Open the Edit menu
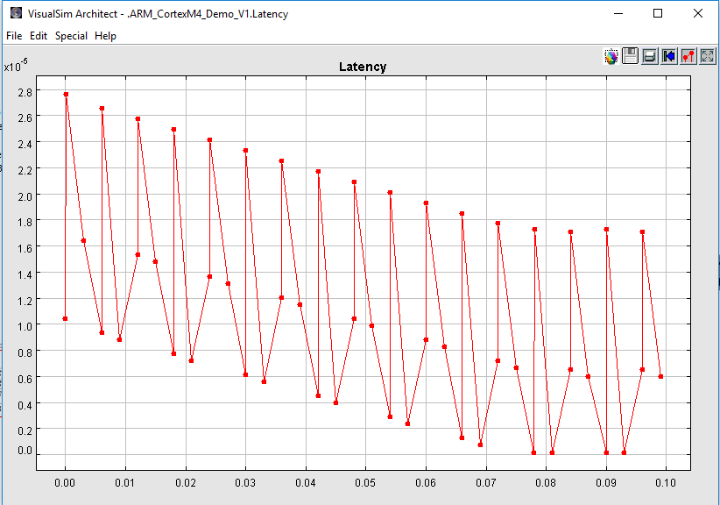The height and width of the screenshot is (505, 720). [39, 36]
